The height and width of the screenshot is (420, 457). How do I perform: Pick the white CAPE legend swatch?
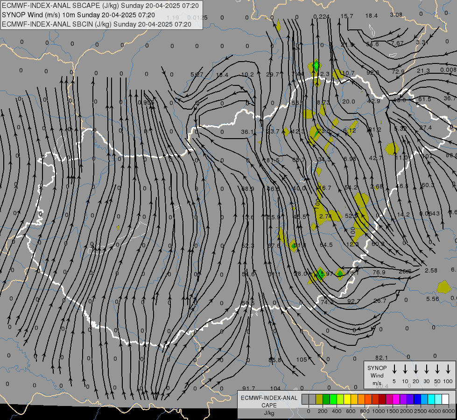pos(445,399)
